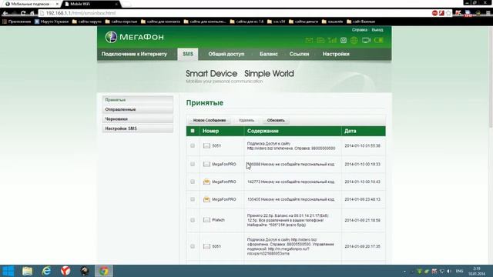Screen dimensions: 493x277
Task: Click the page vertical scrollbar
Action: [491, 77]
